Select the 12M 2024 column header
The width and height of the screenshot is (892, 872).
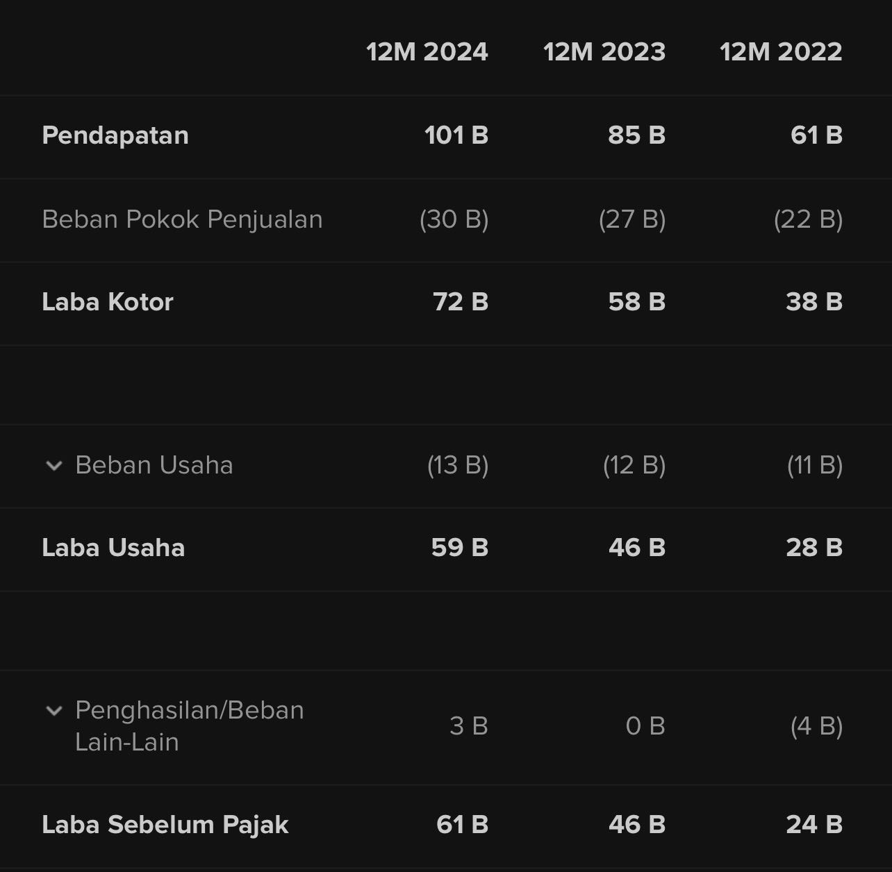[x=427, y=52]
